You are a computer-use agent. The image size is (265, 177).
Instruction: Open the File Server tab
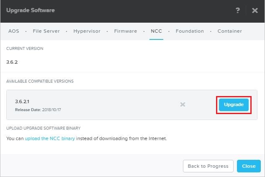(x=46, y=31)
